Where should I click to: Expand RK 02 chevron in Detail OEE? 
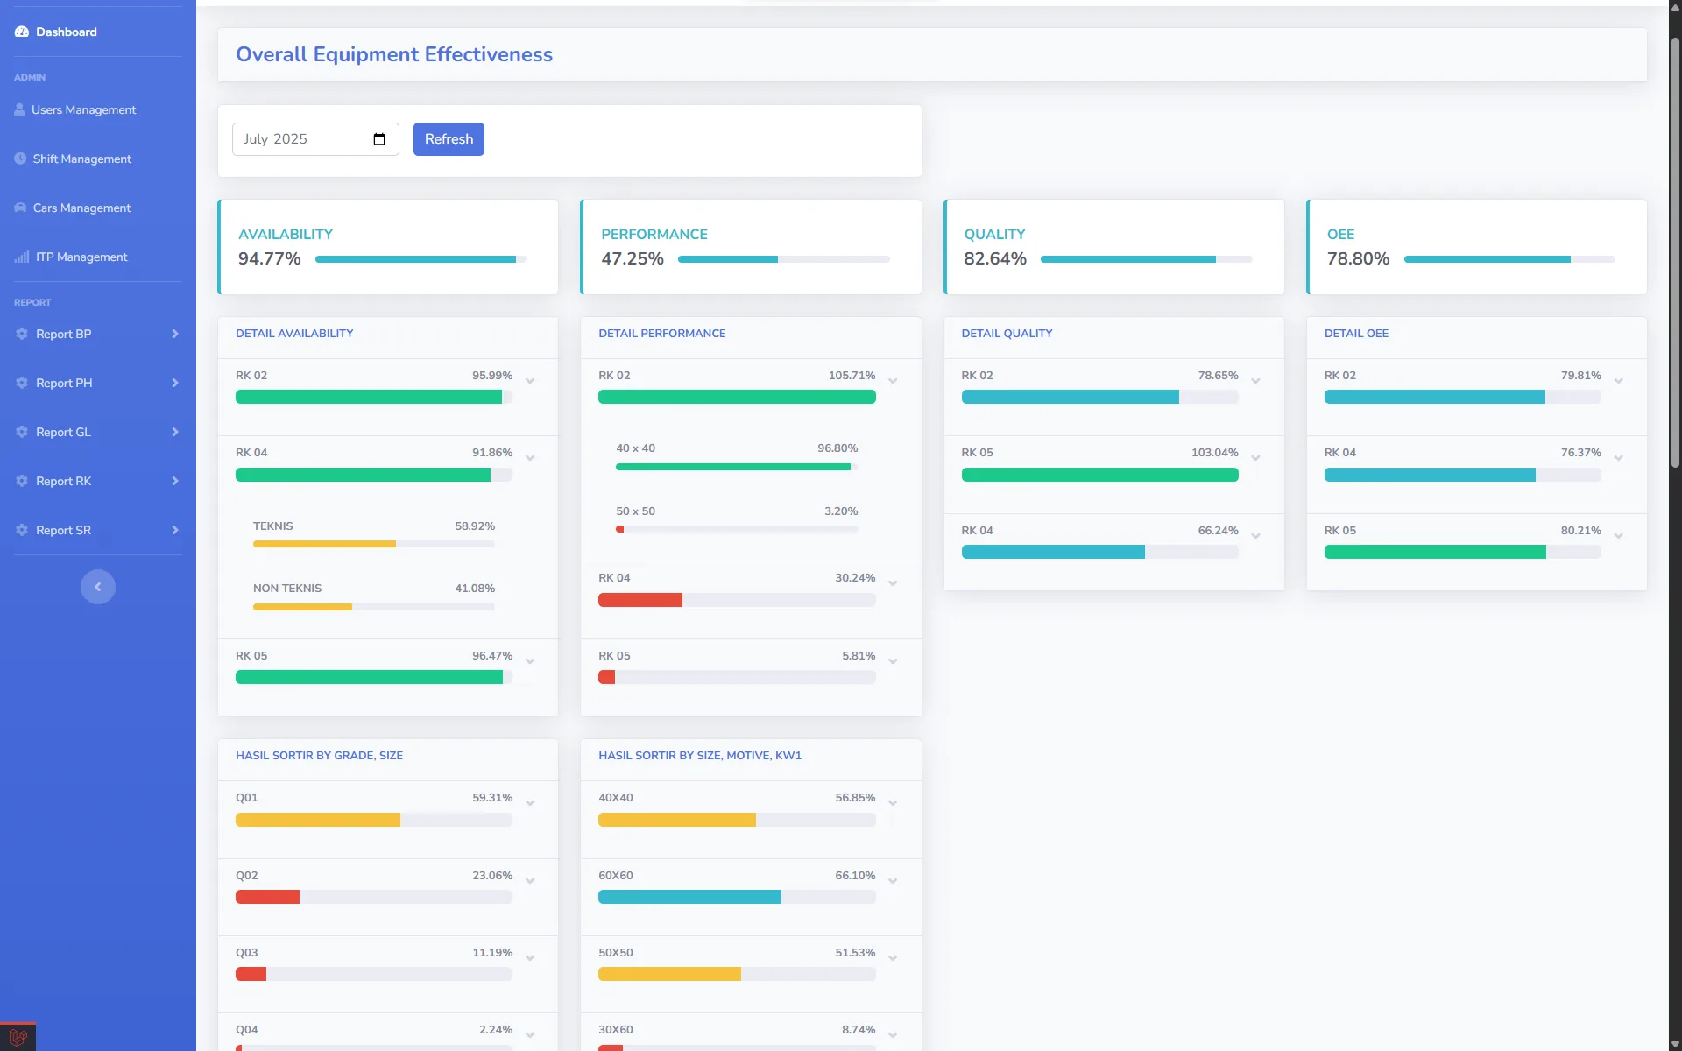[x=1619, y=381]
